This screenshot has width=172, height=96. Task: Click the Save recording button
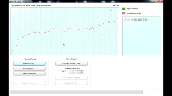coord(29,69)
